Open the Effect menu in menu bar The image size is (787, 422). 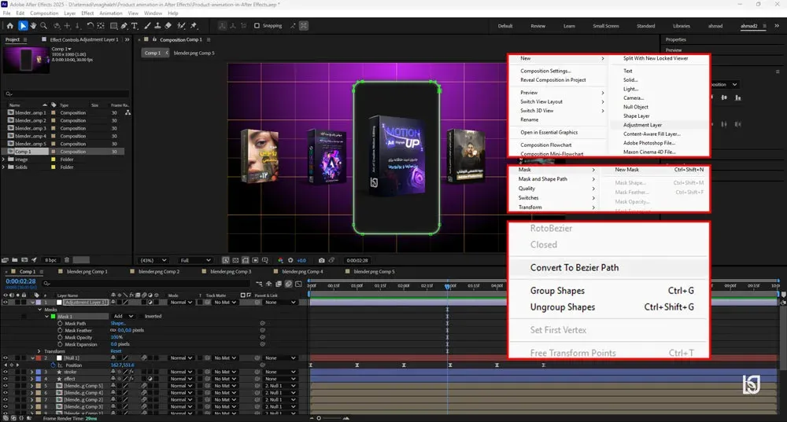87,13
